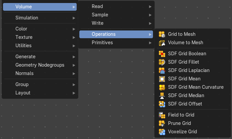Open the Utilities submenu

point(40,46)
